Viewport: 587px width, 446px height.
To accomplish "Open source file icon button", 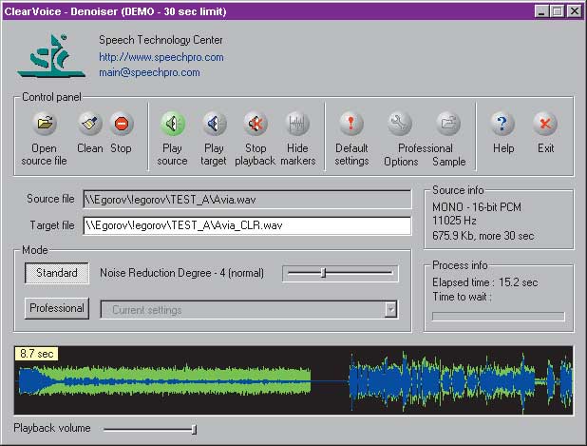I will point(45,124).
